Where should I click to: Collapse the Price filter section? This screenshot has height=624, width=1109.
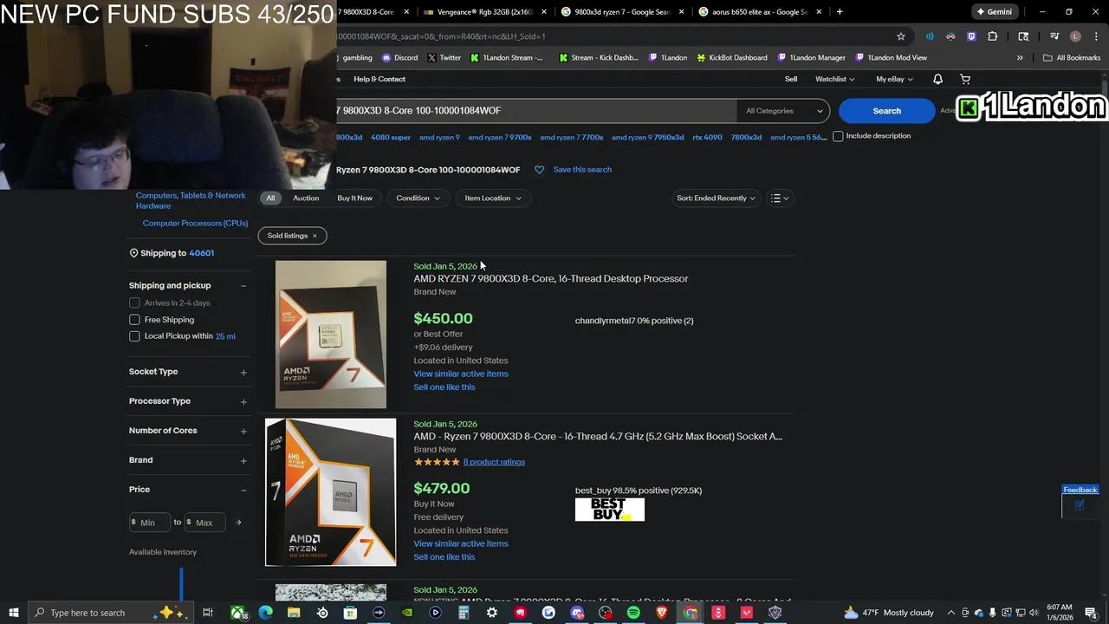pos(243,491)
